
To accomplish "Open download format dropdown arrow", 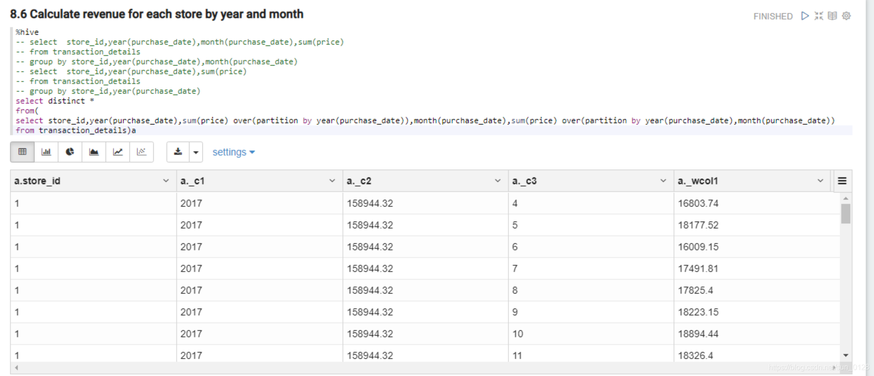I will click(196, 152).
